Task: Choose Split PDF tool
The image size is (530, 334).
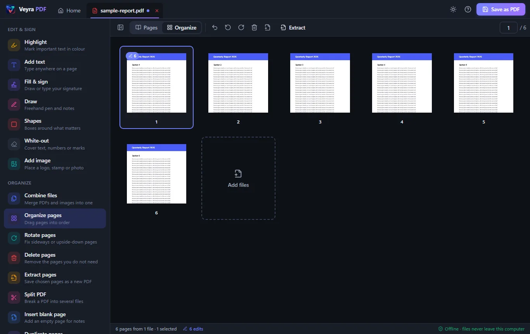Action: 55,297
